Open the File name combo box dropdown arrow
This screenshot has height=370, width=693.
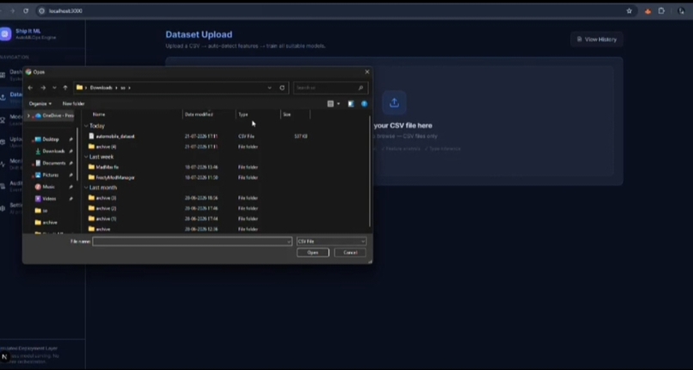pyautogui.click(x=289, y=242)
